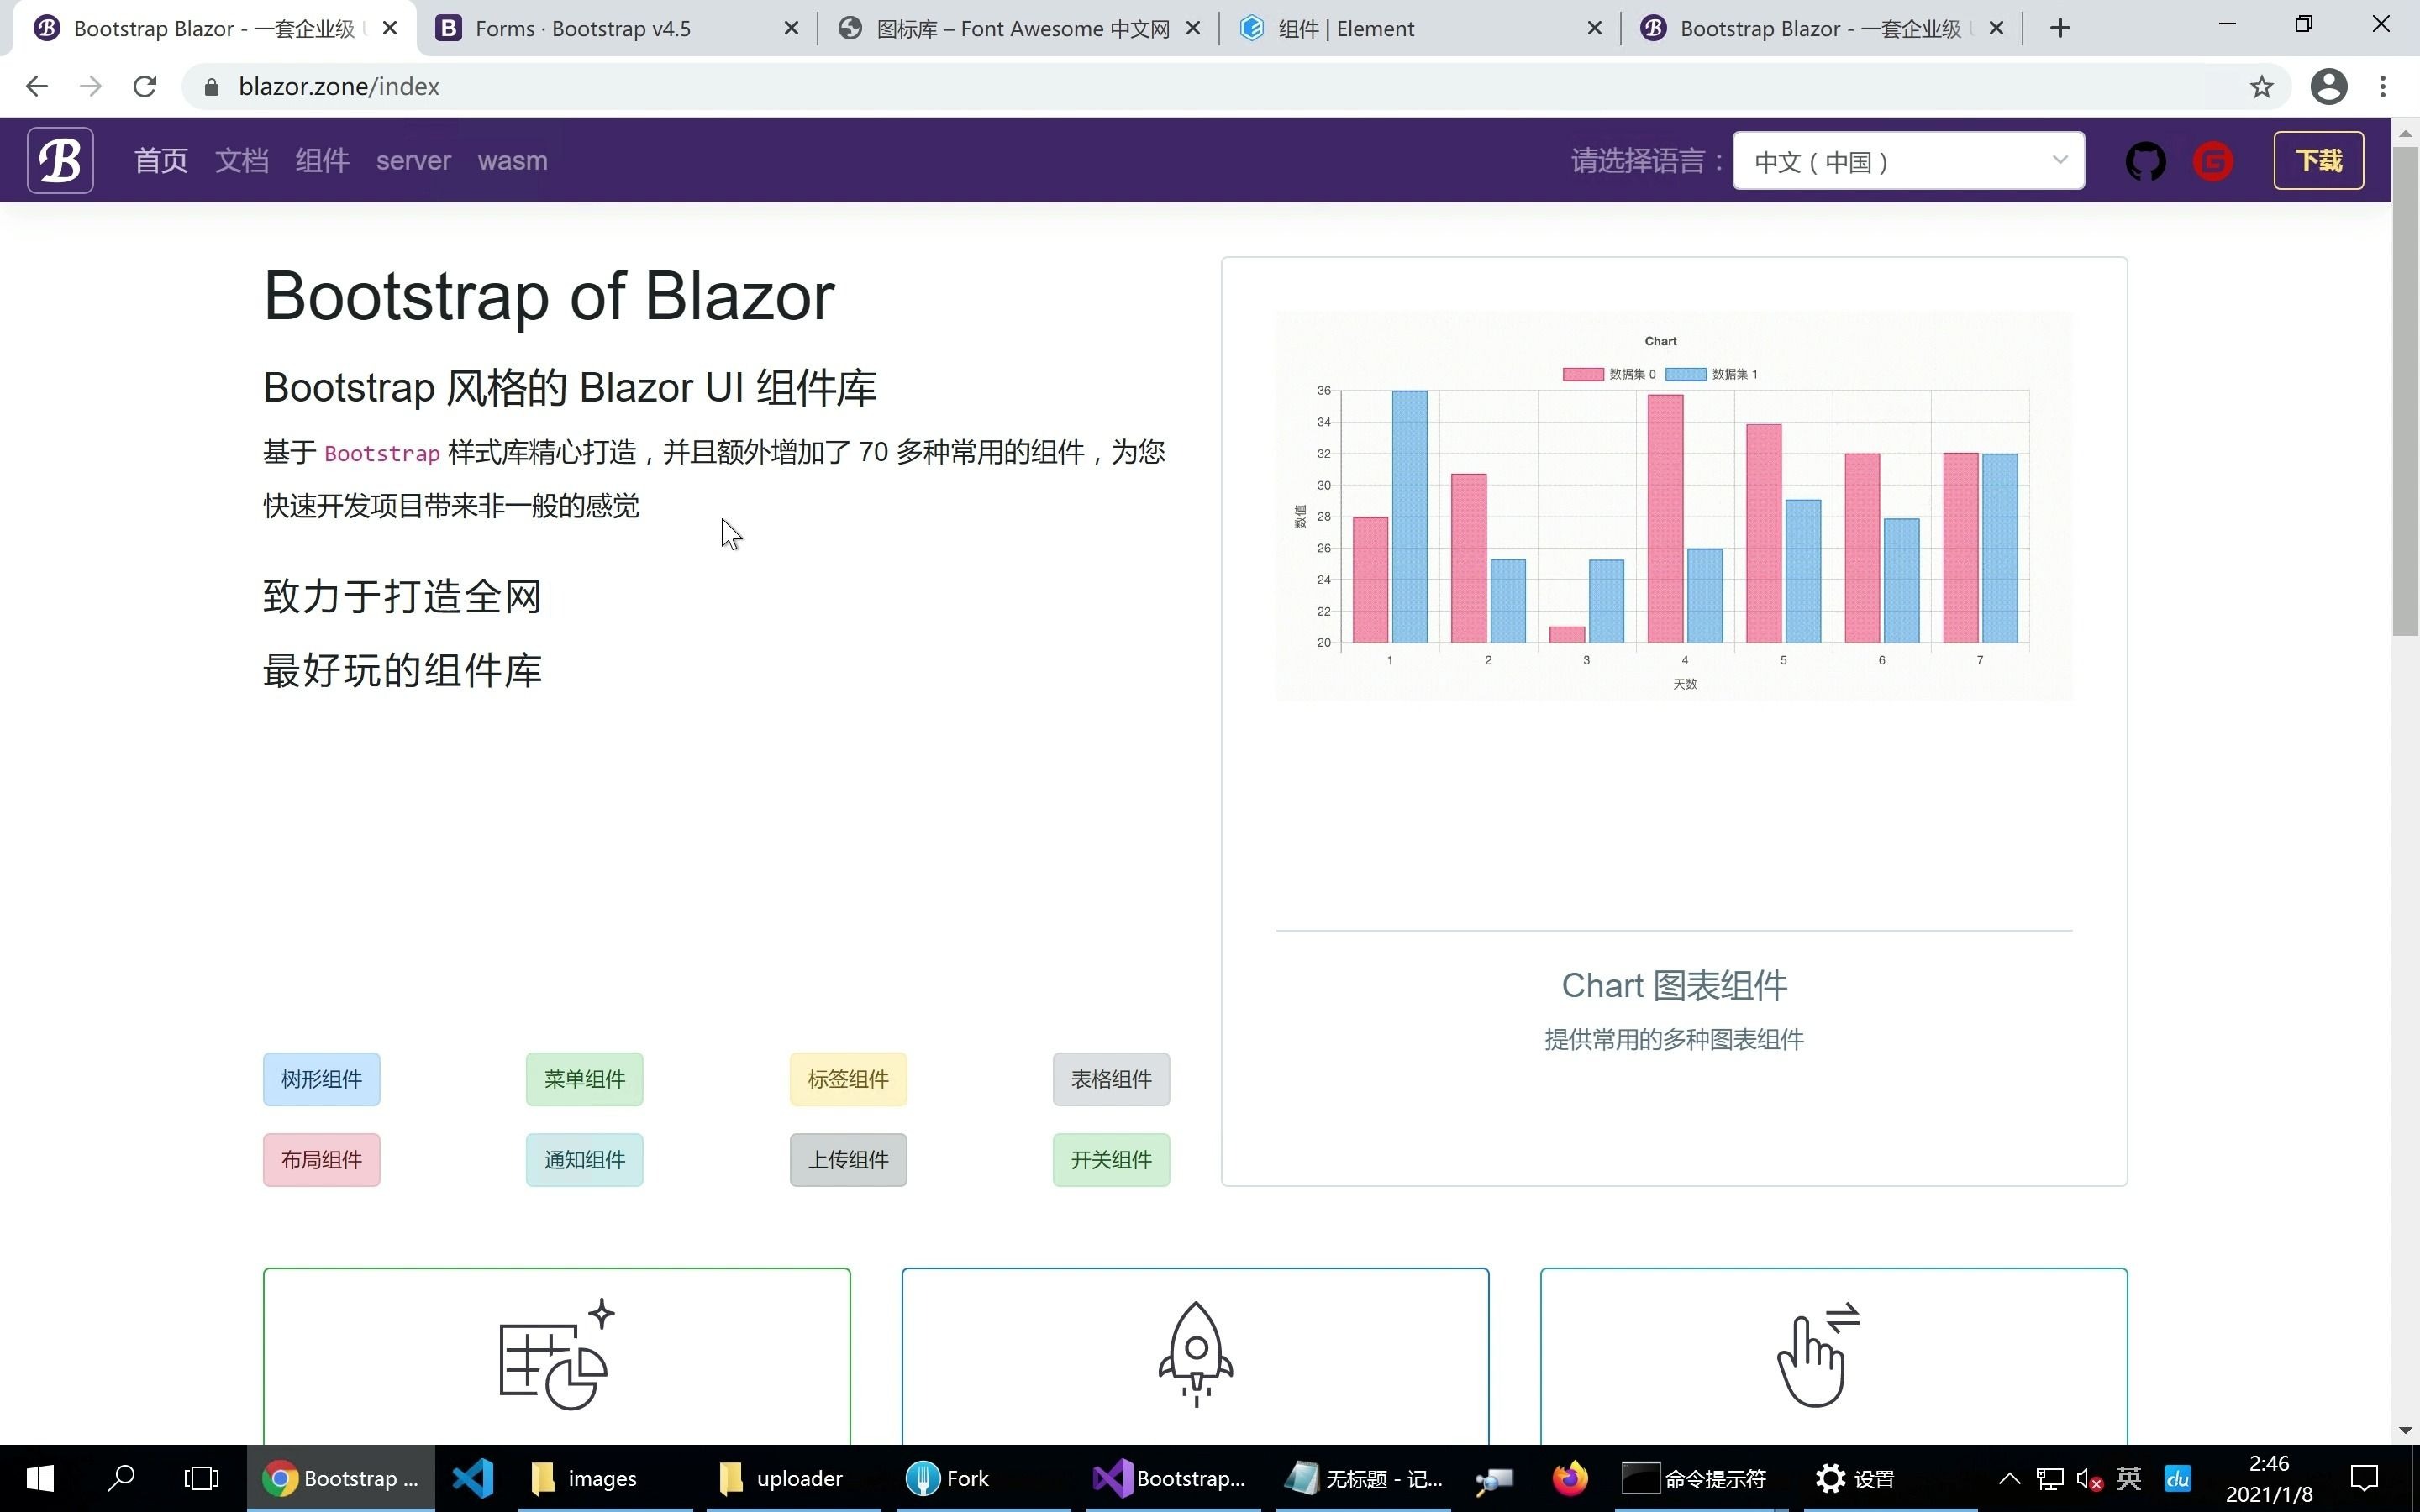
Task: Select the rocket icon card
Action: [1194, 1355]
